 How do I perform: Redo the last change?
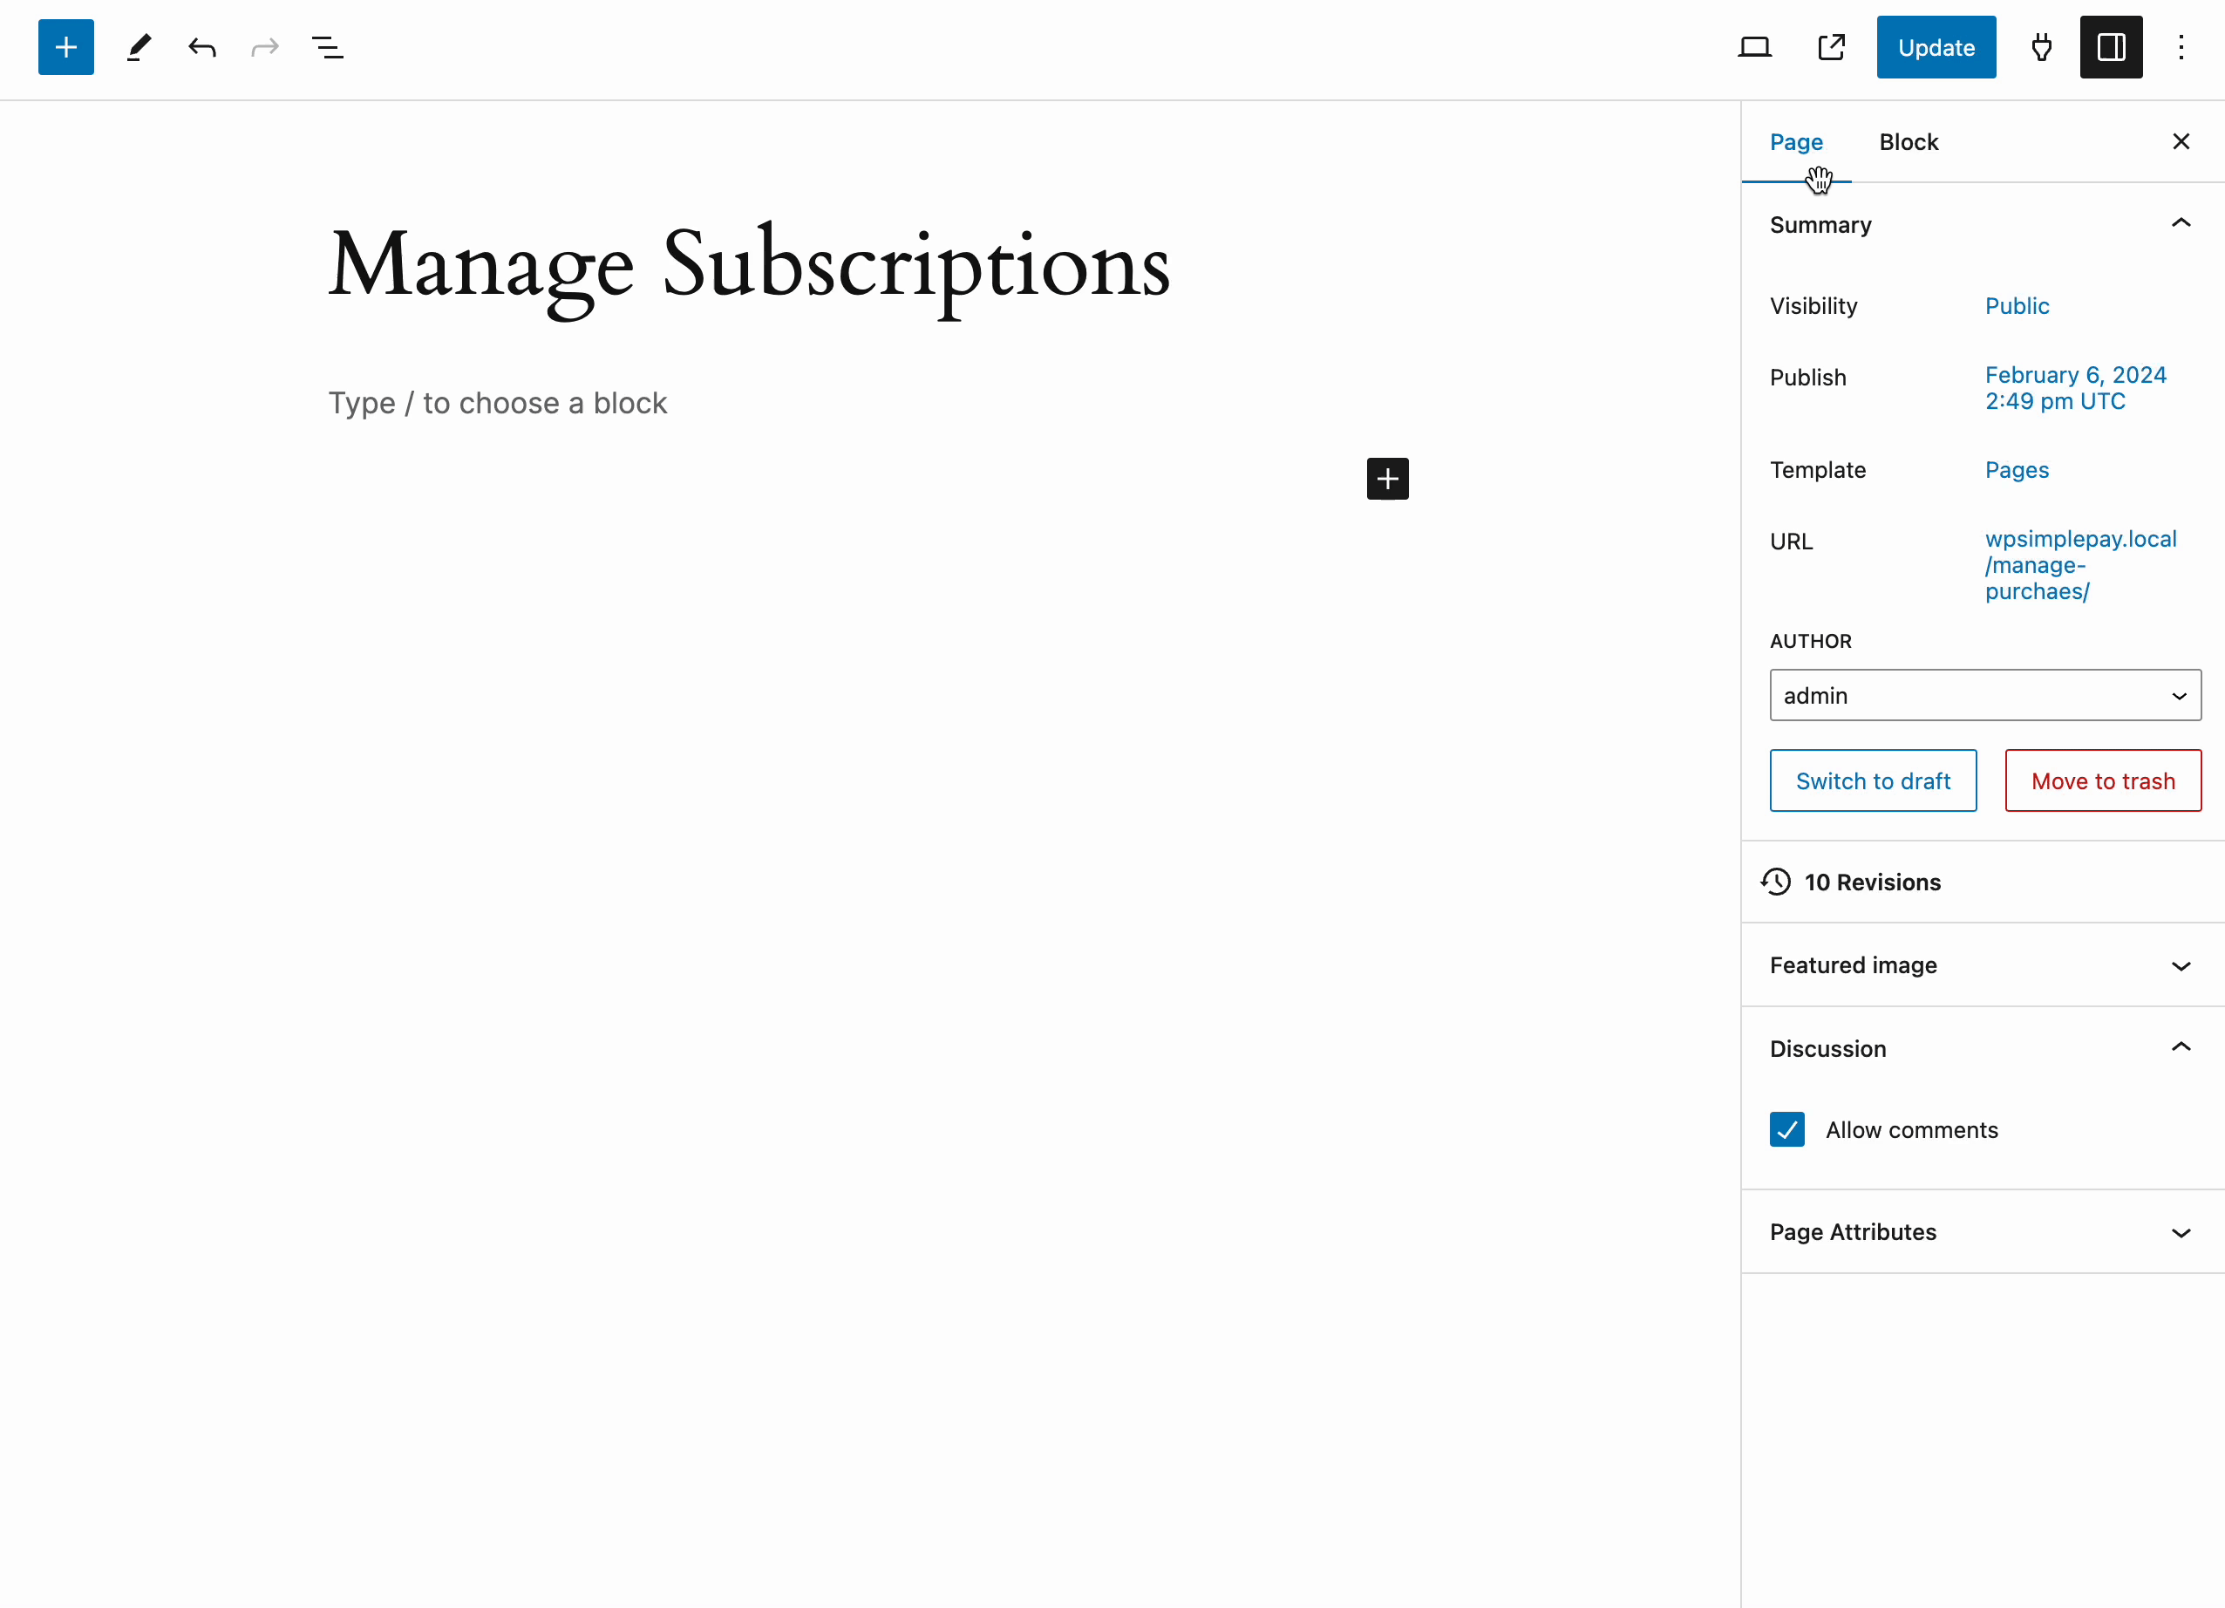[264, 46]
